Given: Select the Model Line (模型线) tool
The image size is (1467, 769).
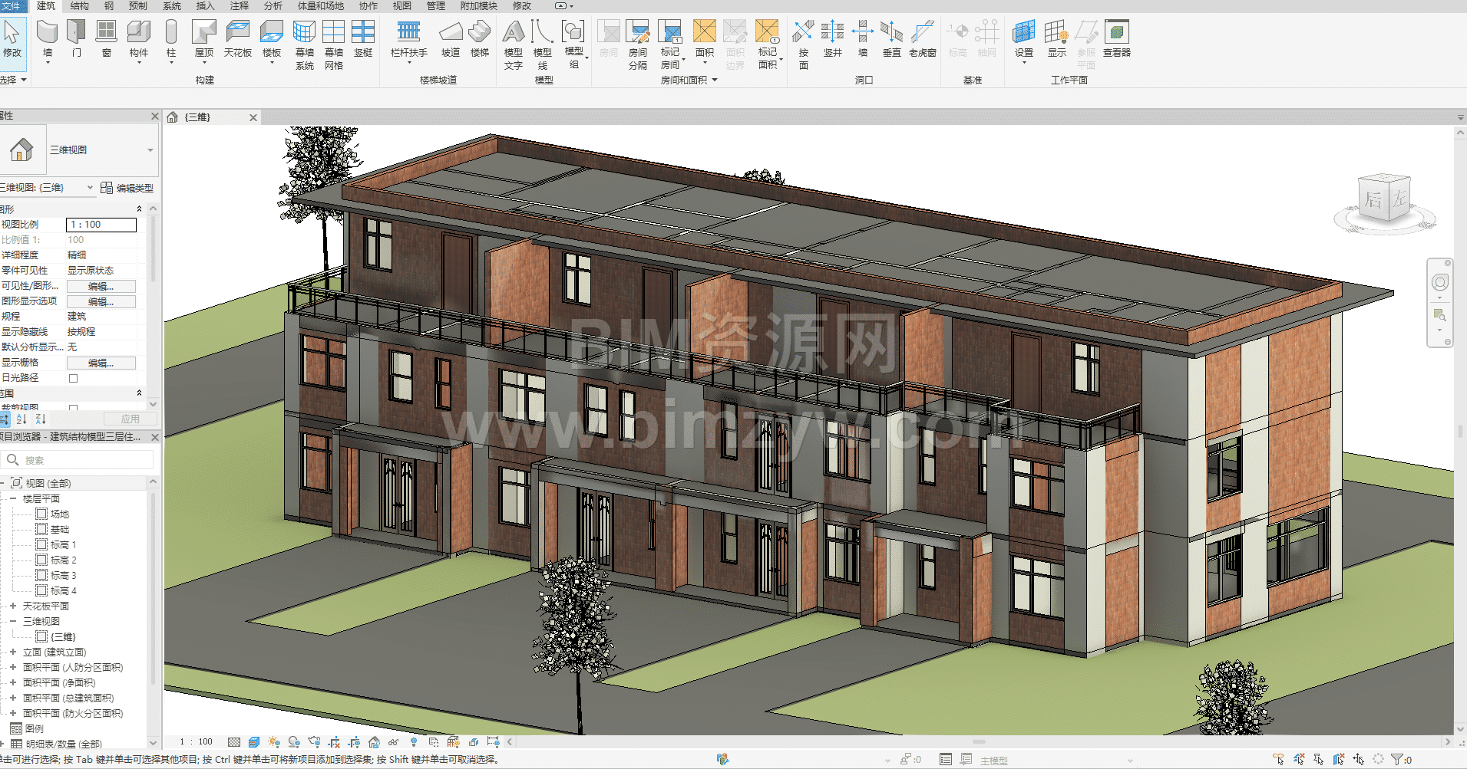Looking at the screenshot, I should tap(543, 44).
